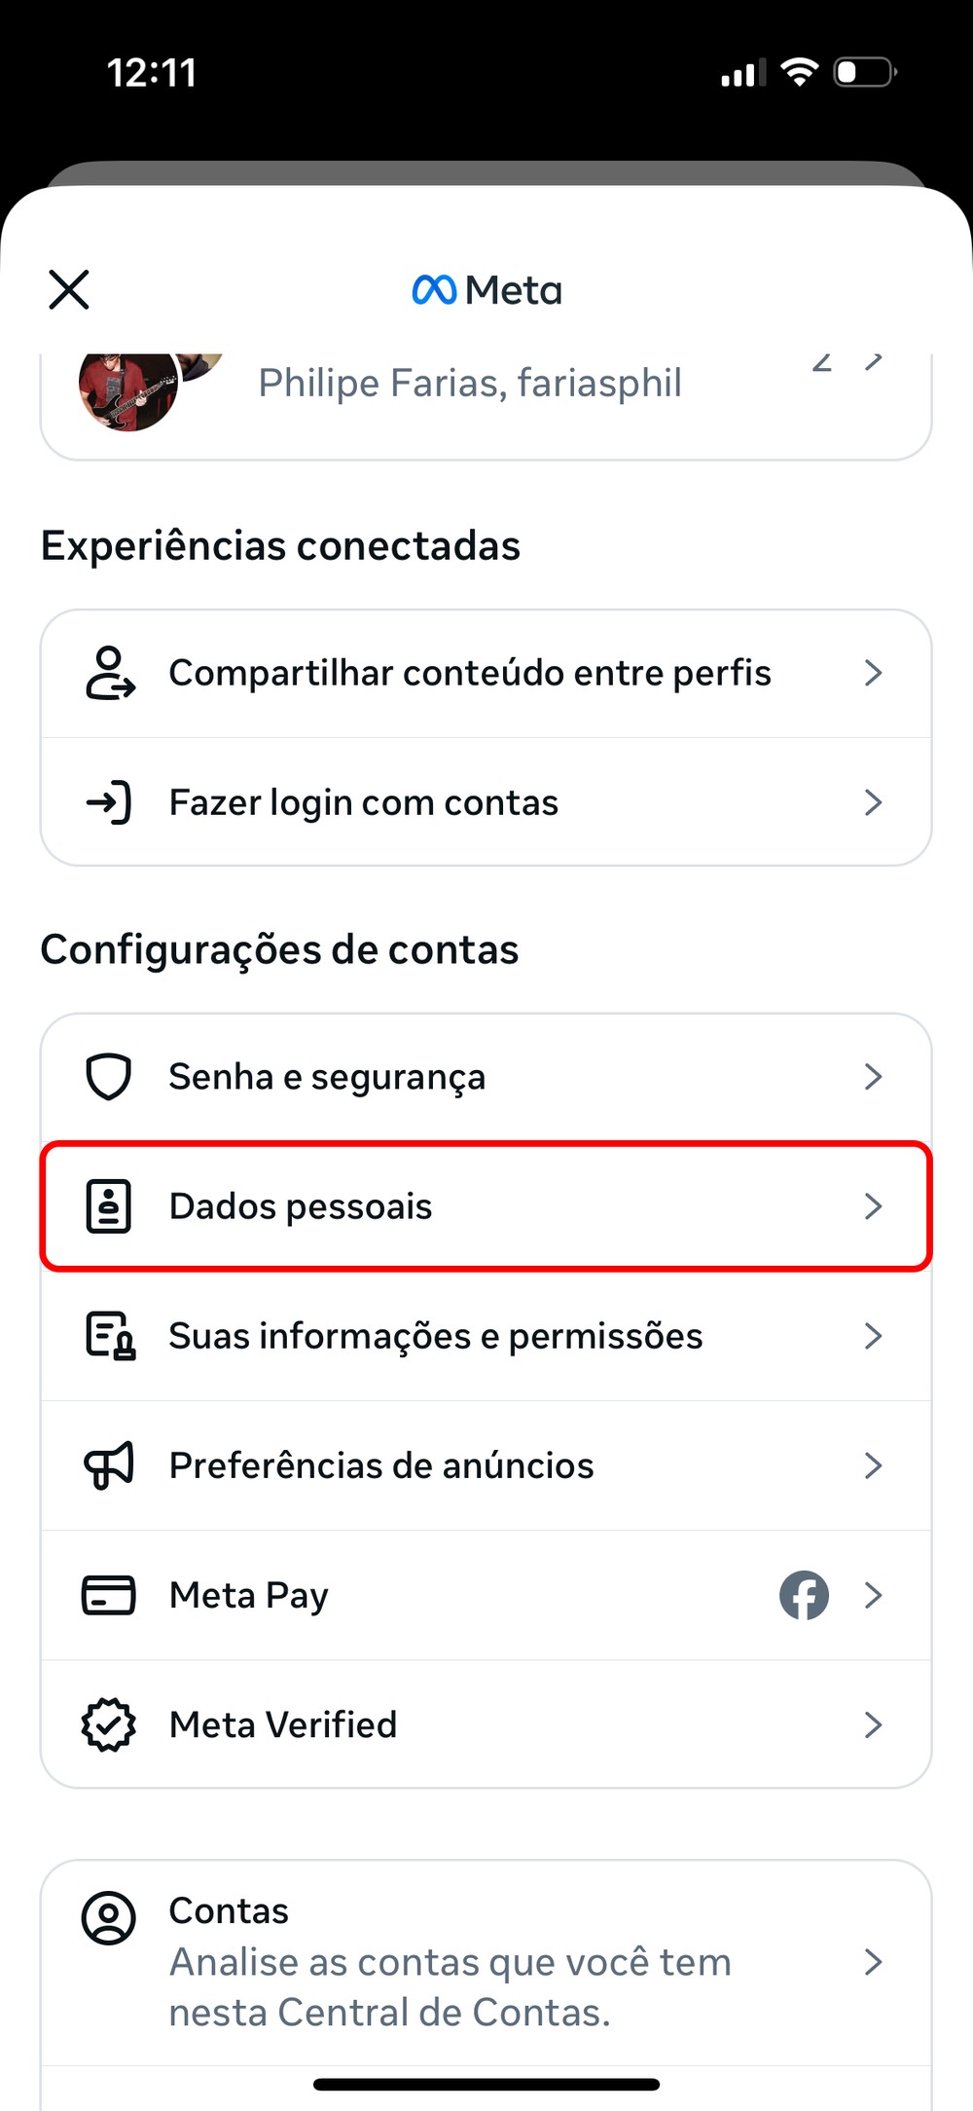Close the Meta Accounts Center sheet
The width and height of the screenshot is (973, 2111).
tap(69, 289)
